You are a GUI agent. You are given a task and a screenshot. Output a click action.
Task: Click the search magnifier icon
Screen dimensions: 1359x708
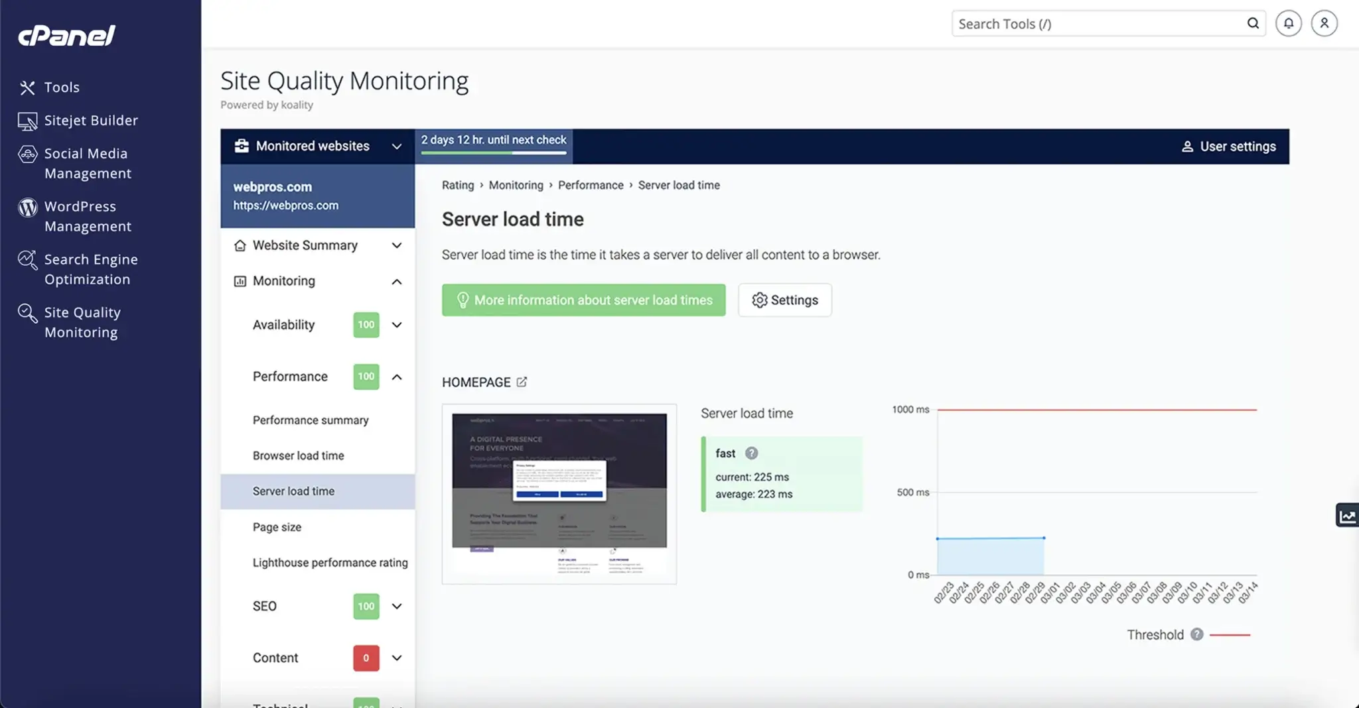coord(1252,24)
